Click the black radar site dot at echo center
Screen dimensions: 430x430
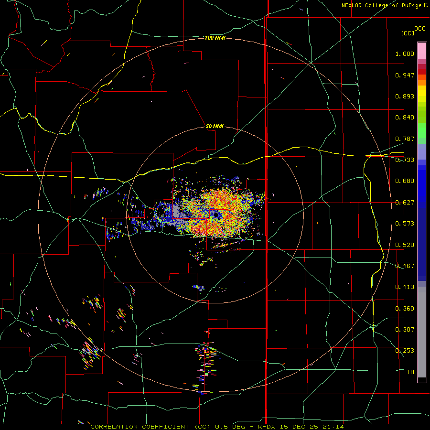pyautogui.click(x=216, y=215)
